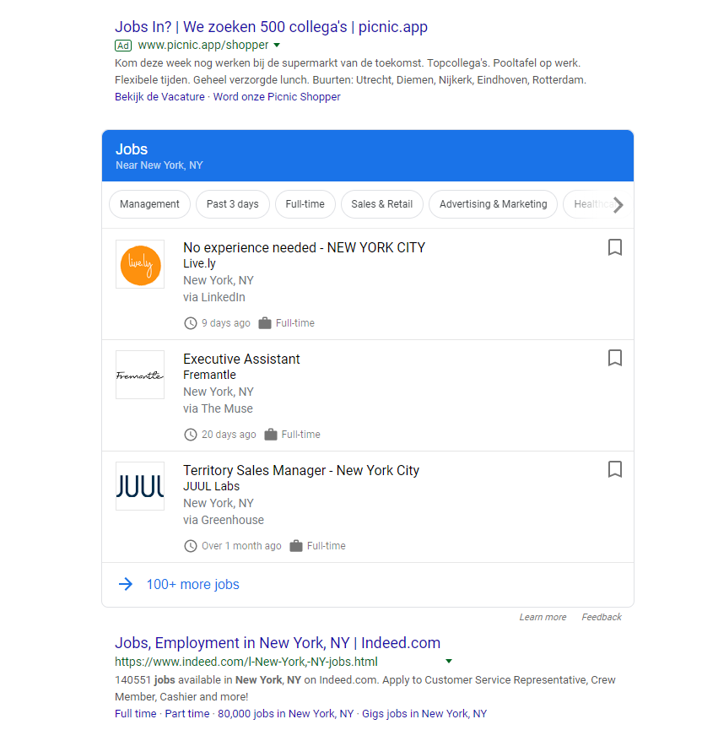
Task: Send Feedback on the jobs box
Action: click(602, 617)
